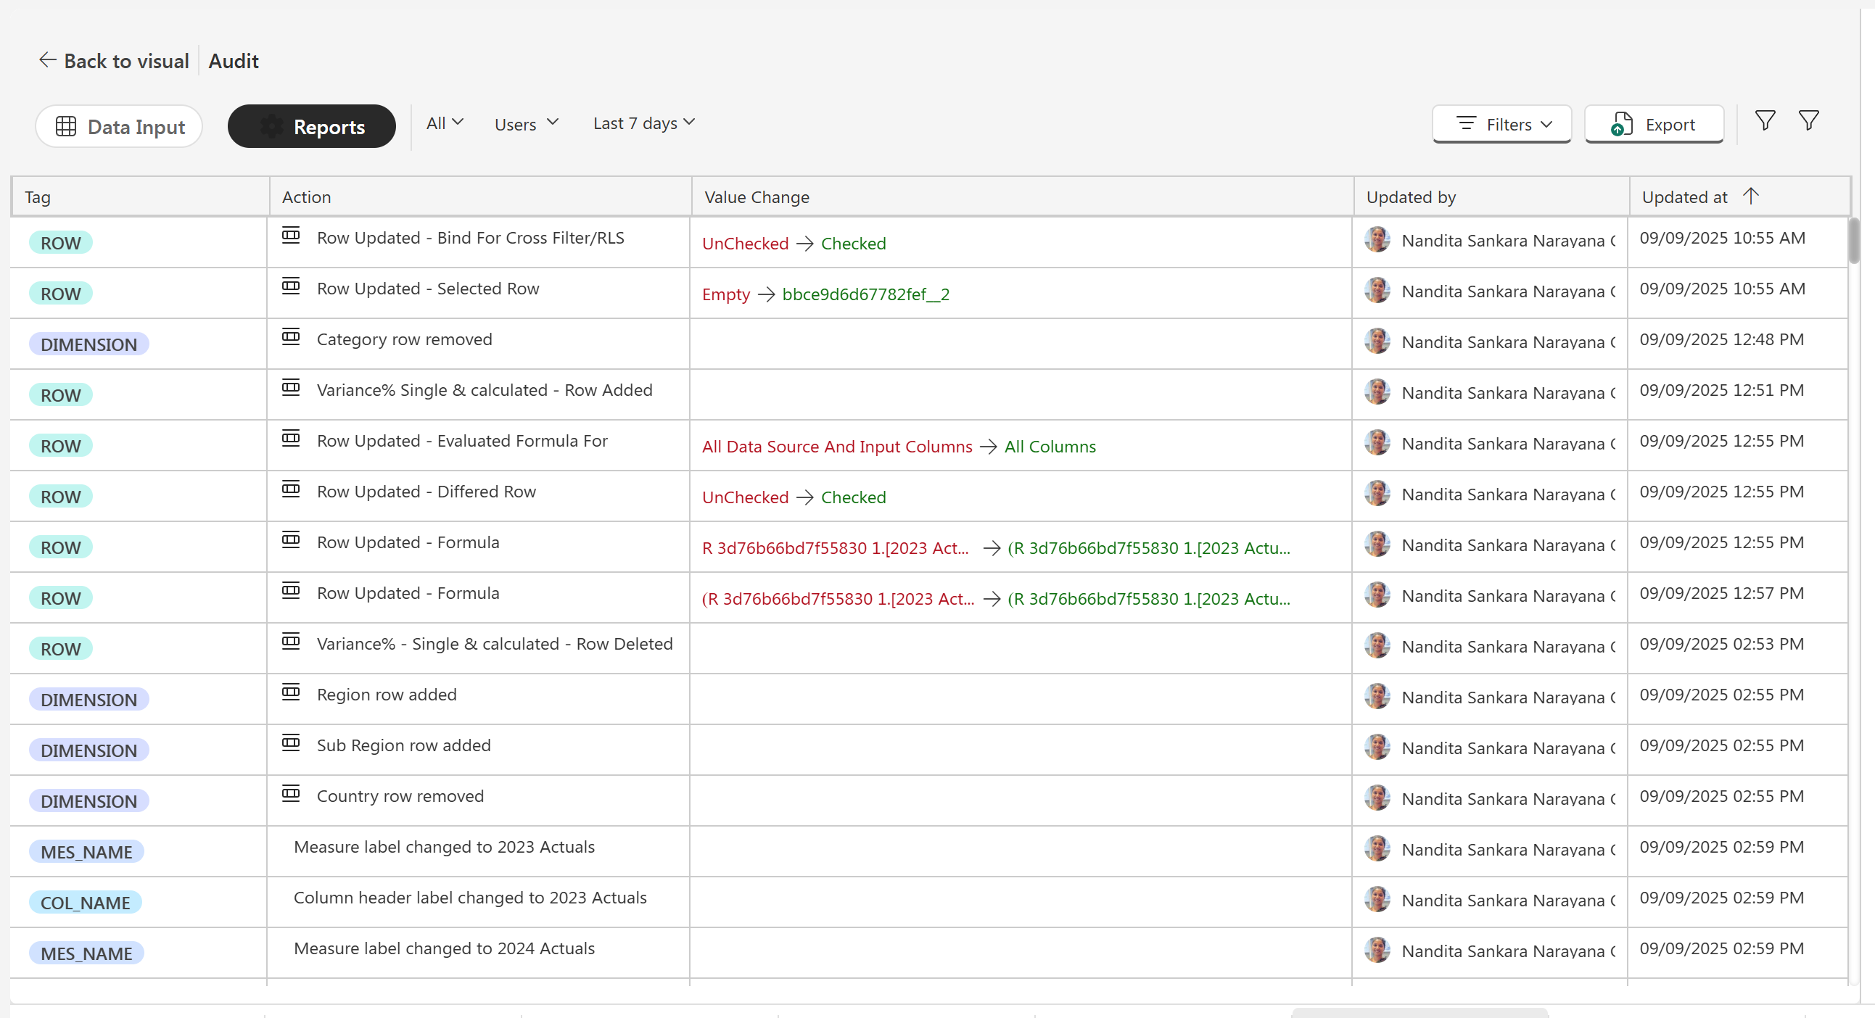Screen dimensions: 1875x1018
Task: Click the Export button
Action: 1654,125
